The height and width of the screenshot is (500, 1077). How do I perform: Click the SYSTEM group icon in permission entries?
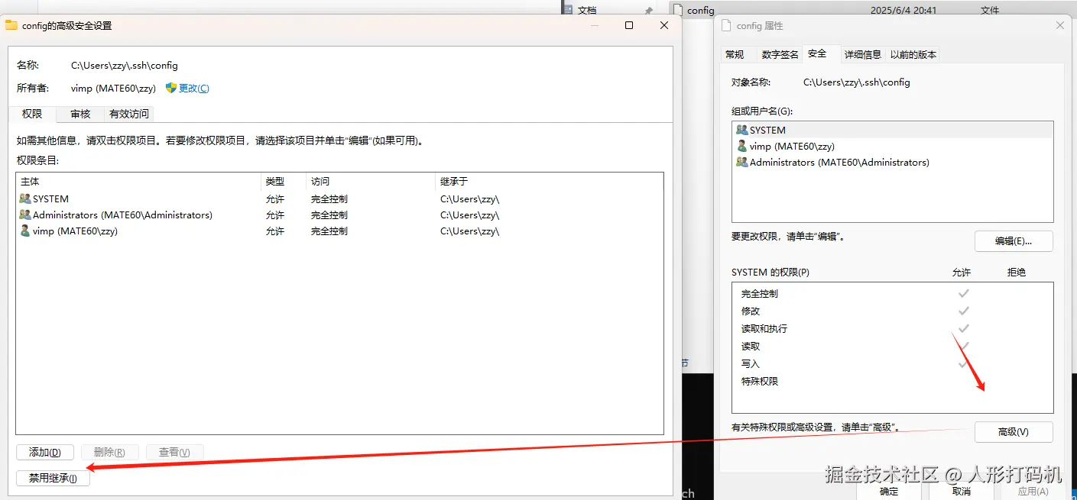coord(25,198)
